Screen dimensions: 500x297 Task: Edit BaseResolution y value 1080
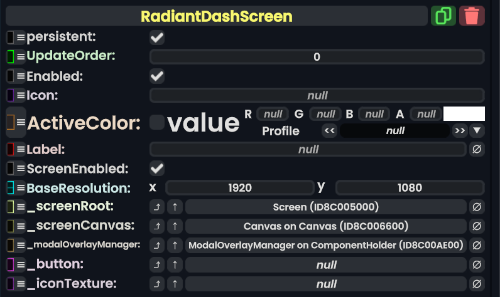click(x=410, y=187)
